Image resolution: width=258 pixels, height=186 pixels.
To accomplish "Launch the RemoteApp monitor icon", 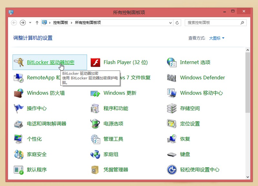I will (x=18, y=78).
